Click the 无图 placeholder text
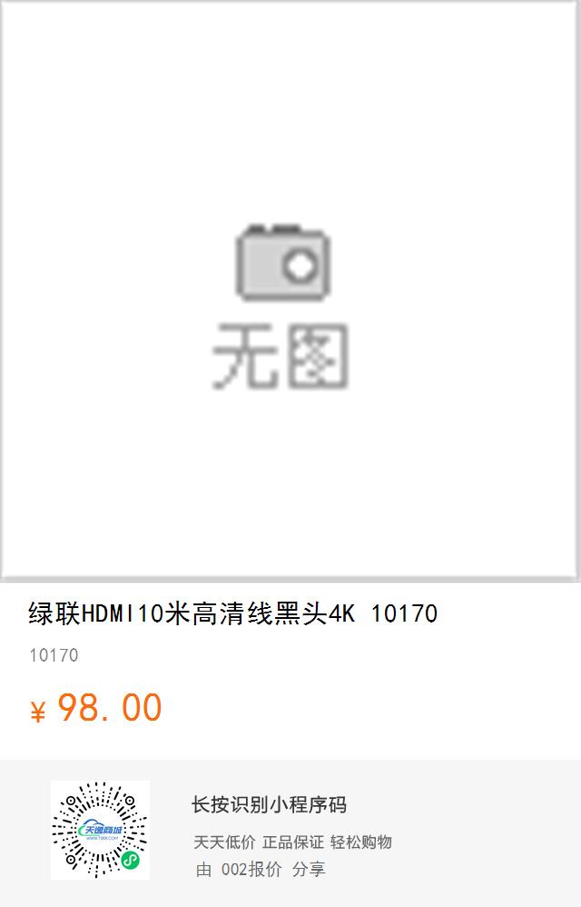This screenshot has height=907, width=581. tap(281, 355)
